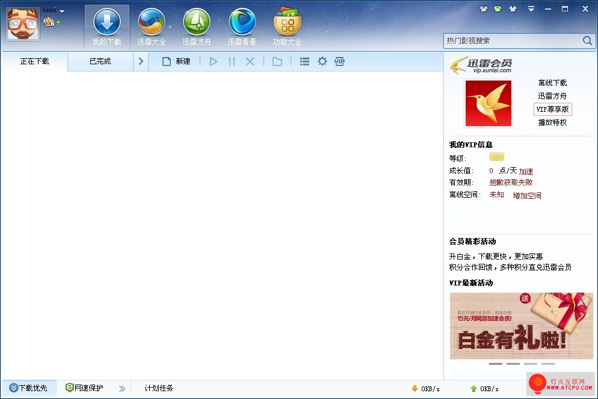
Task: Expand status bar double chevron
Action: pyautogui.click(x=122, y=389)
